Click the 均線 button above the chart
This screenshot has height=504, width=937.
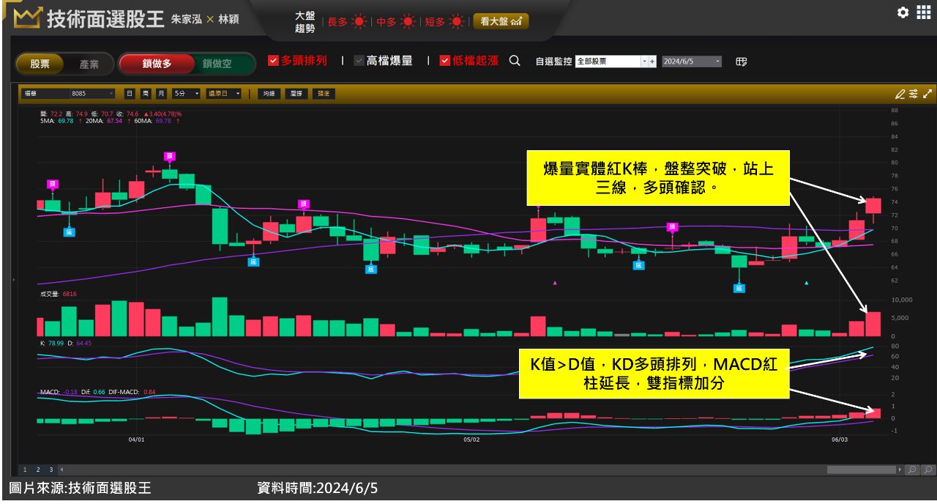[269, 94]
